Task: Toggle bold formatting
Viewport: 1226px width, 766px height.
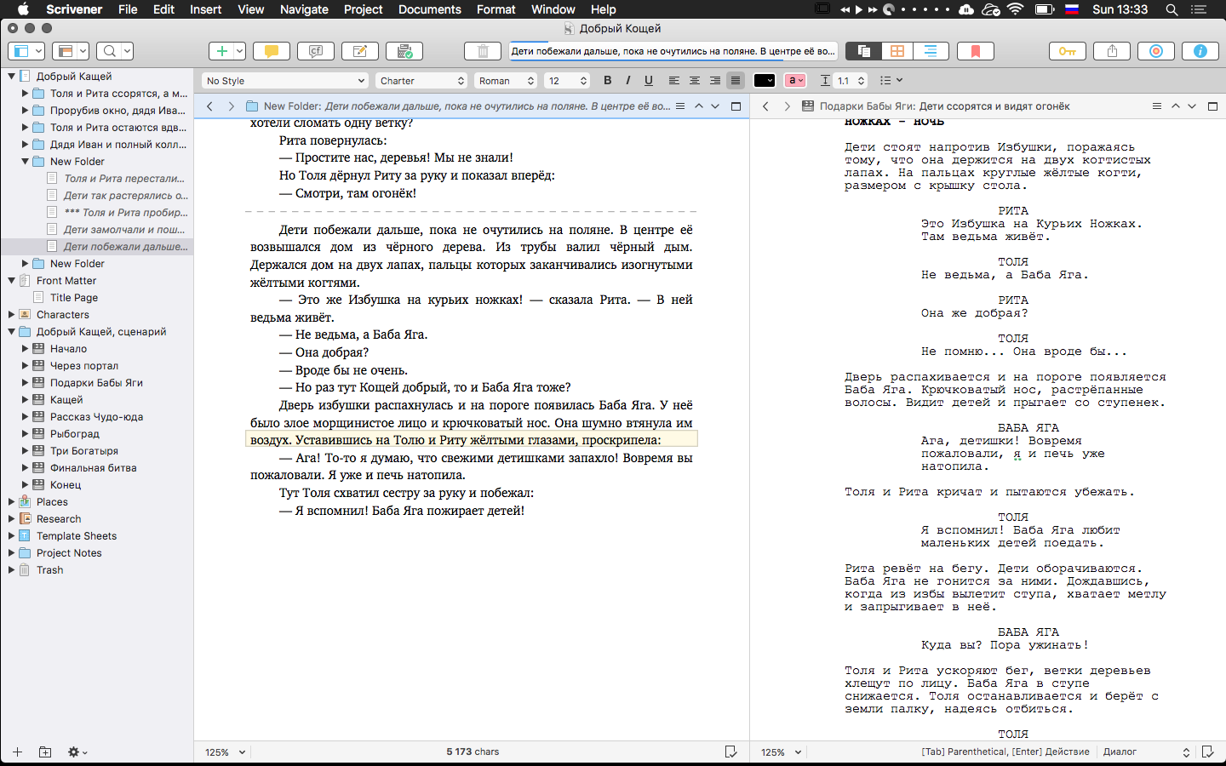Action: (x=607, y=80)
